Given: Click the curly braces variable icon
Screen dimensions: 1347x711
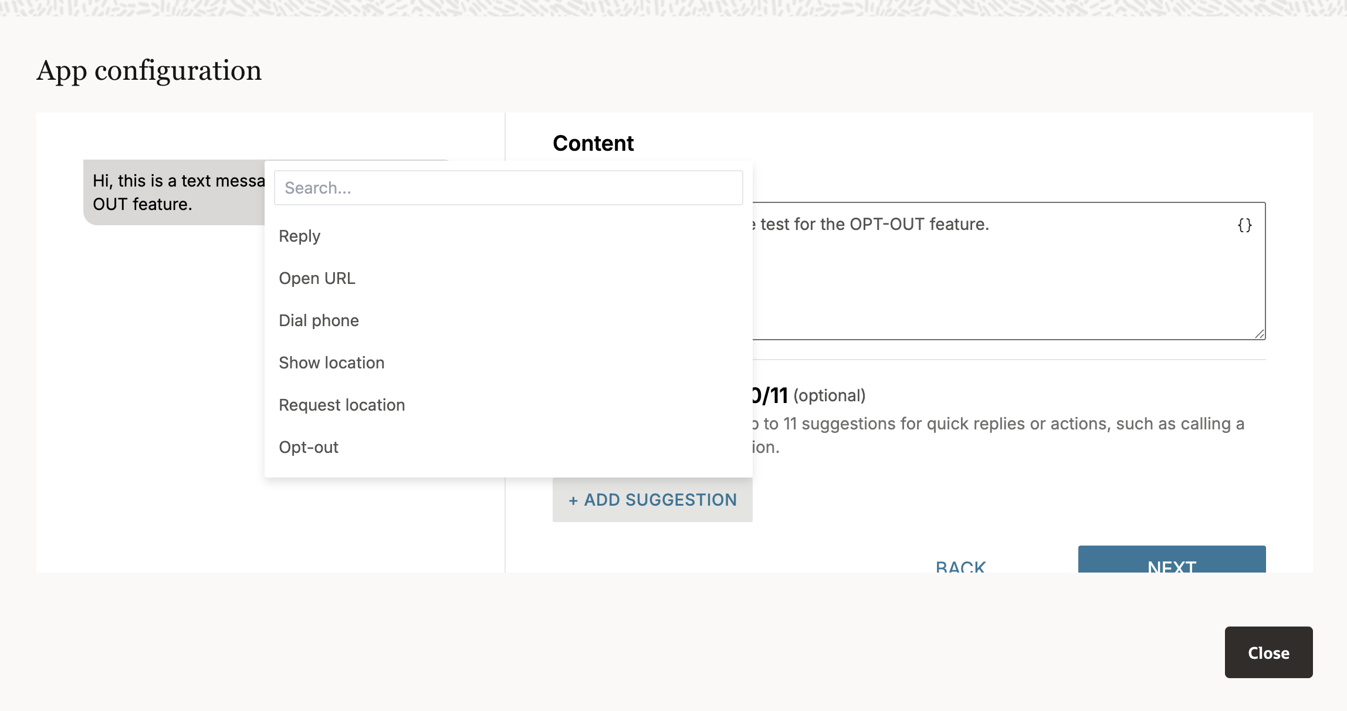Looking at the screenshot, I should 1244,225.
